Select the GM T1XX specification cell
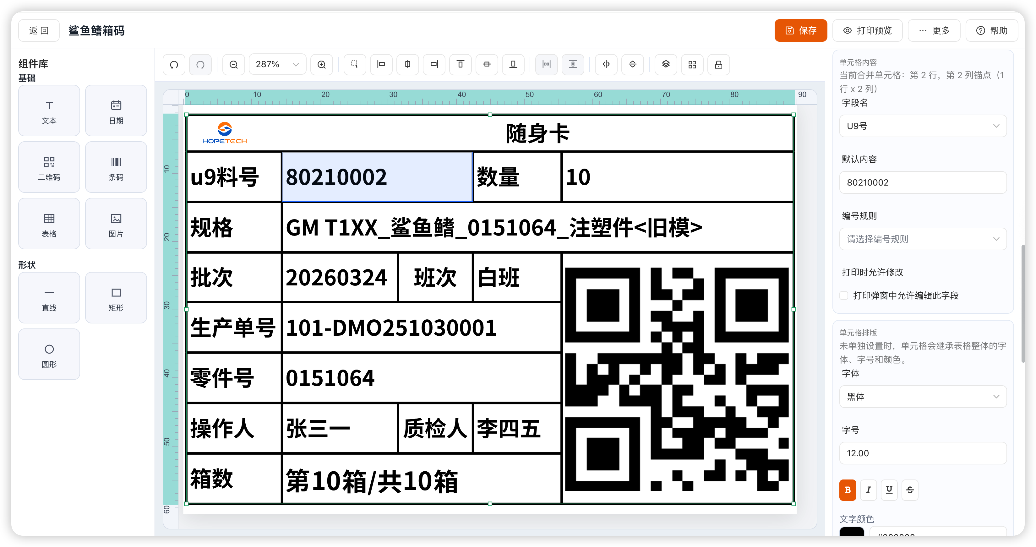 [537, 227]
